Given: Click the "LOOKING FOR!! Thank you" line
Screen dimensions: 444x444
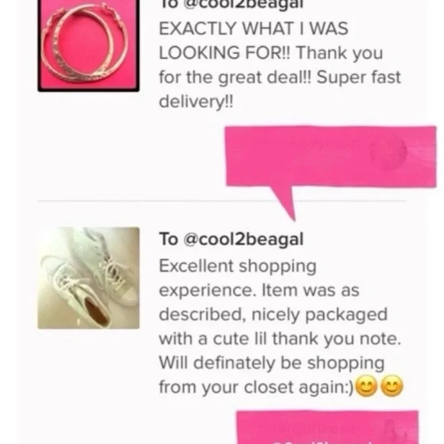Looking at the screenshot, I should click(271, 54).
